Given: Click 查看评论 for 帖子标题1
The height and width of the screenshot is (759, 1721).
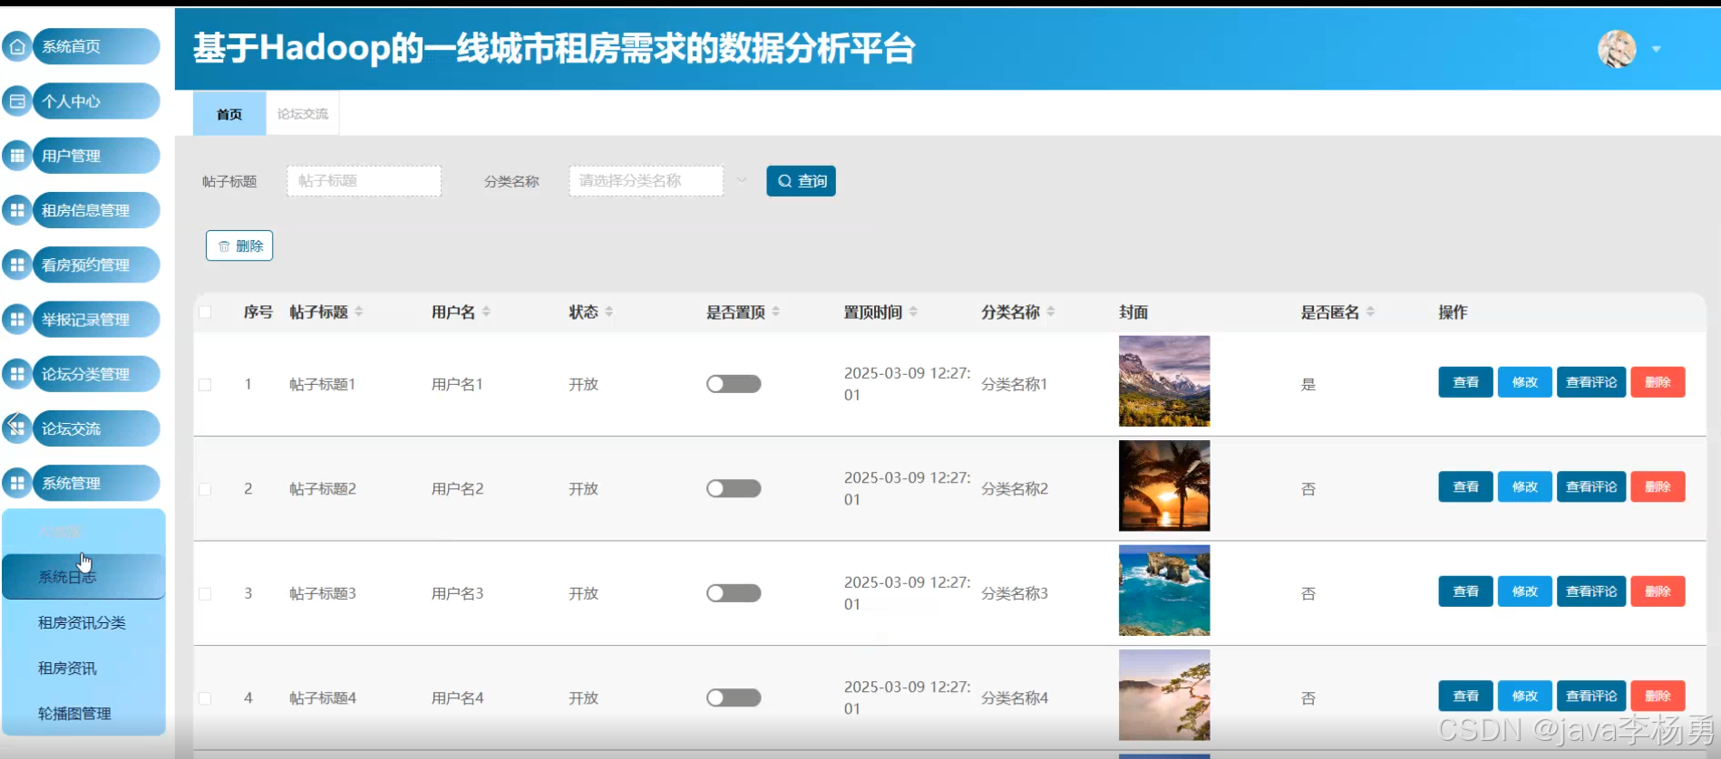Looking at the screenshot, I should [x=1591, y=382].
